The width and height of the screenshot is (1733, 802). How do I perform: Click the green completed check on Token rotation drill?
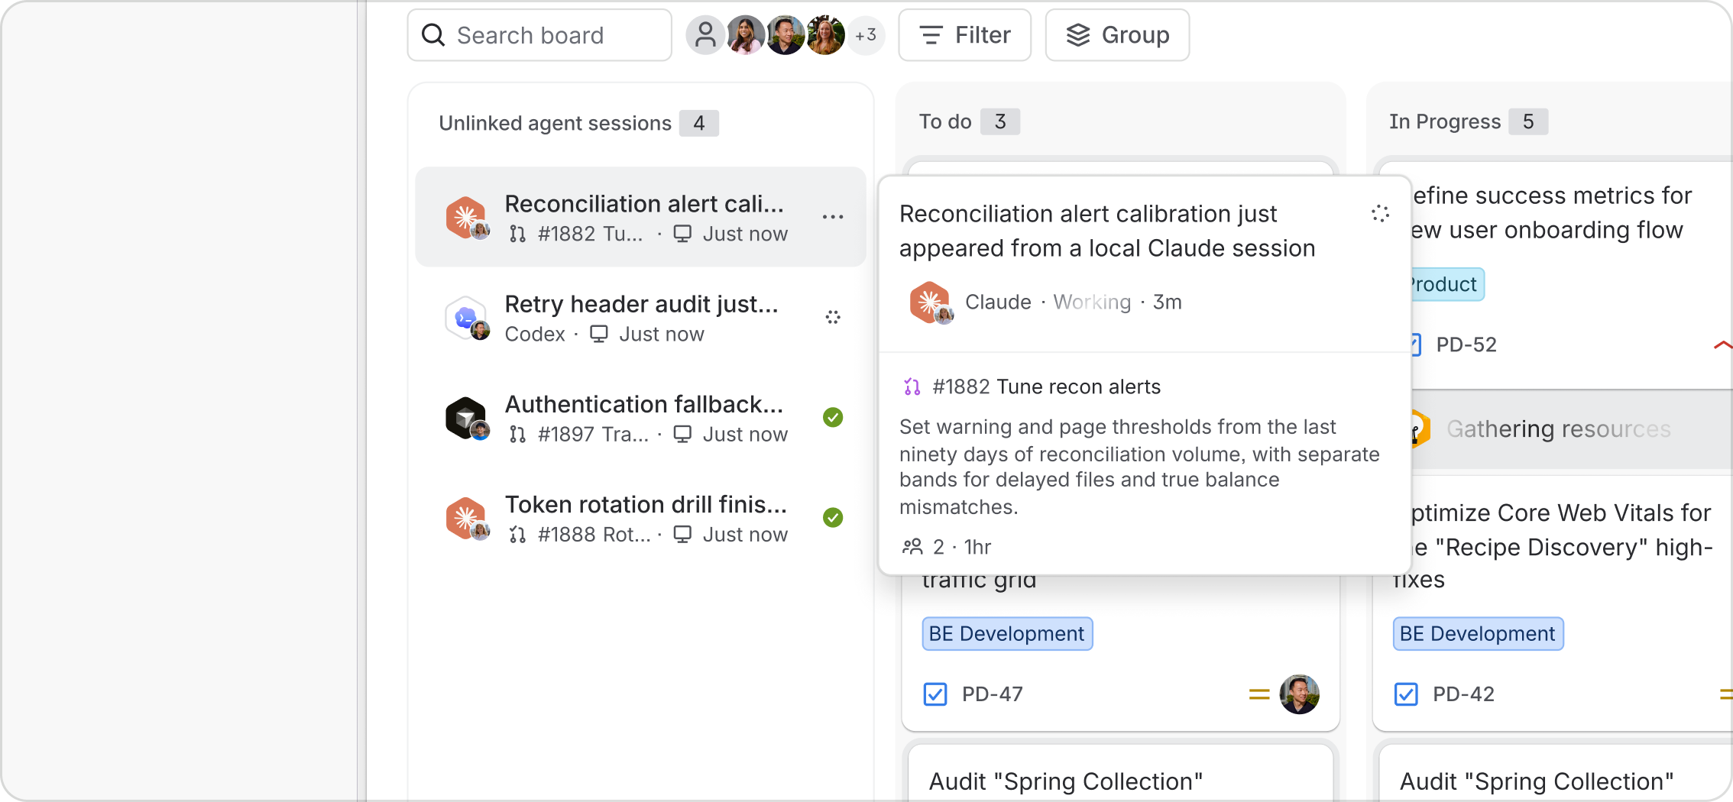(833, 517)
